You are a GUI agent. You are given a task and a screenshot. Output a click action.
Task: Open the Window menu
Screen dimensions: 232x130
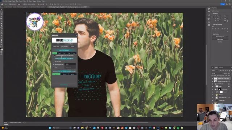click(39, 1)
